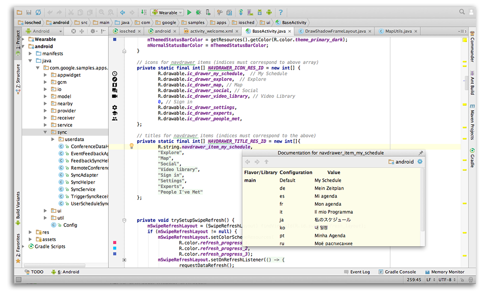
Task: Click the Debug bug icon
Action: [x=198, y=13]
